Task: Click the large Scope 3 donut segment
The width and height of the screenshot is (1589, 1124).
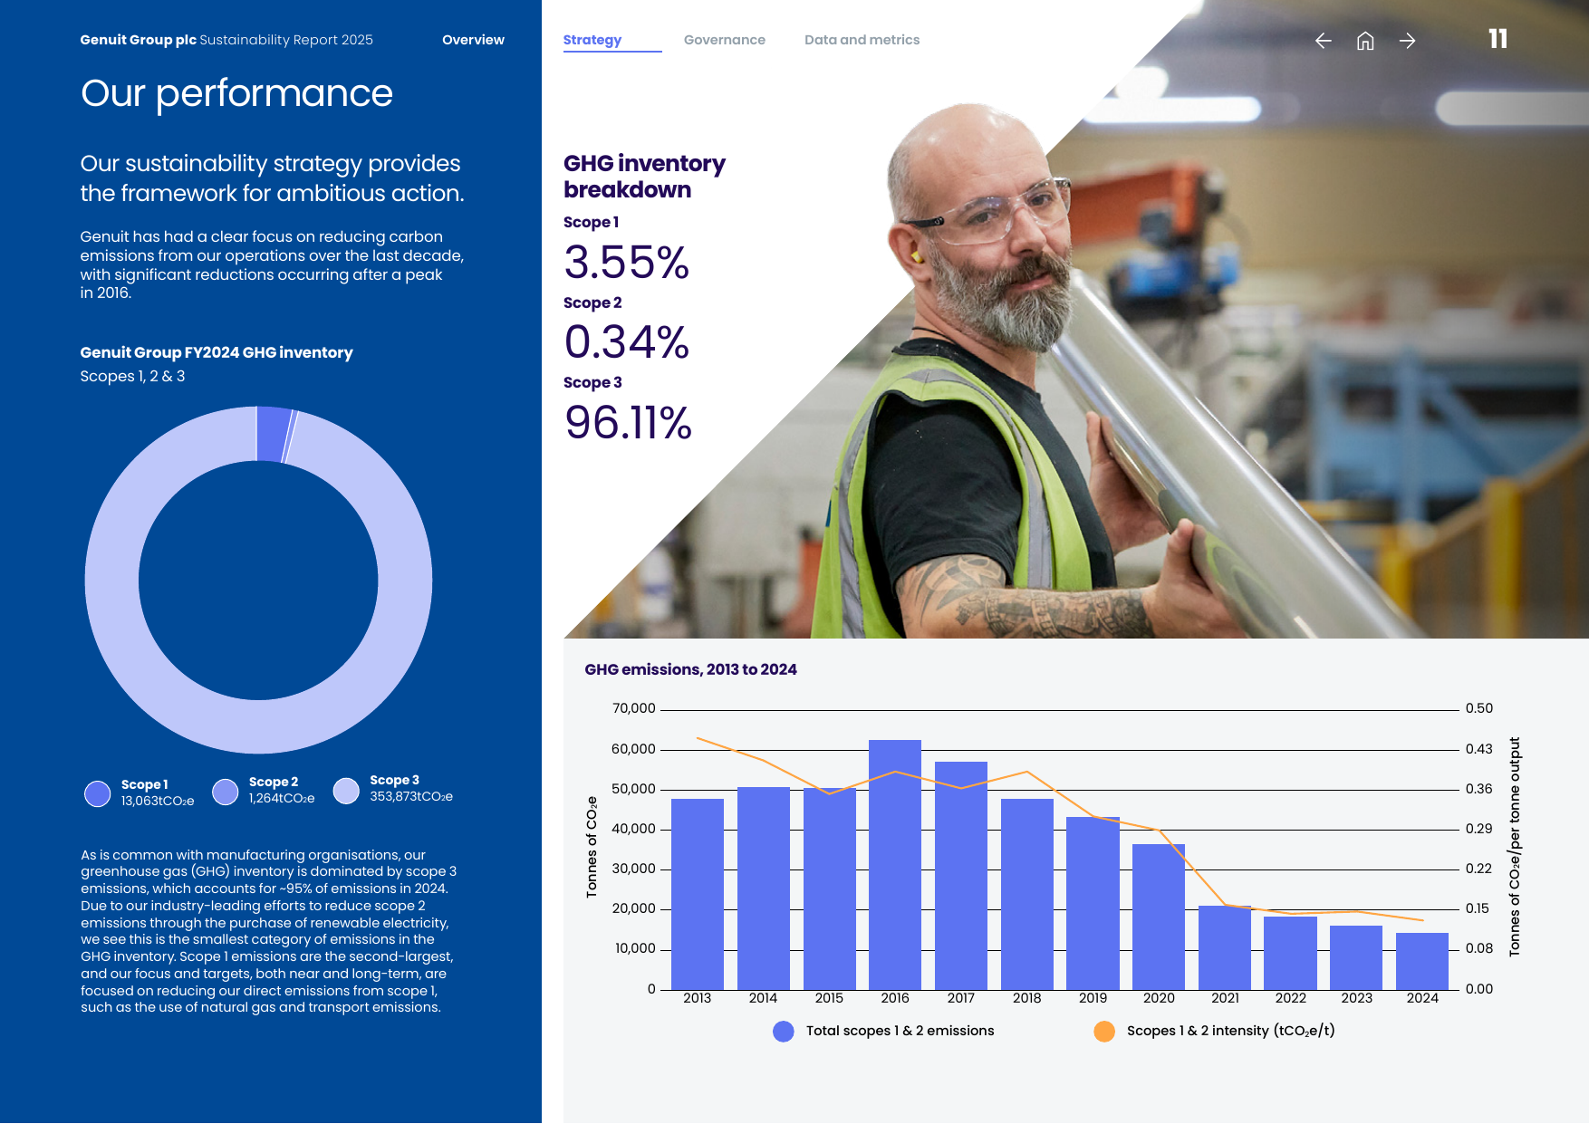Action: [x=258, y=726]
